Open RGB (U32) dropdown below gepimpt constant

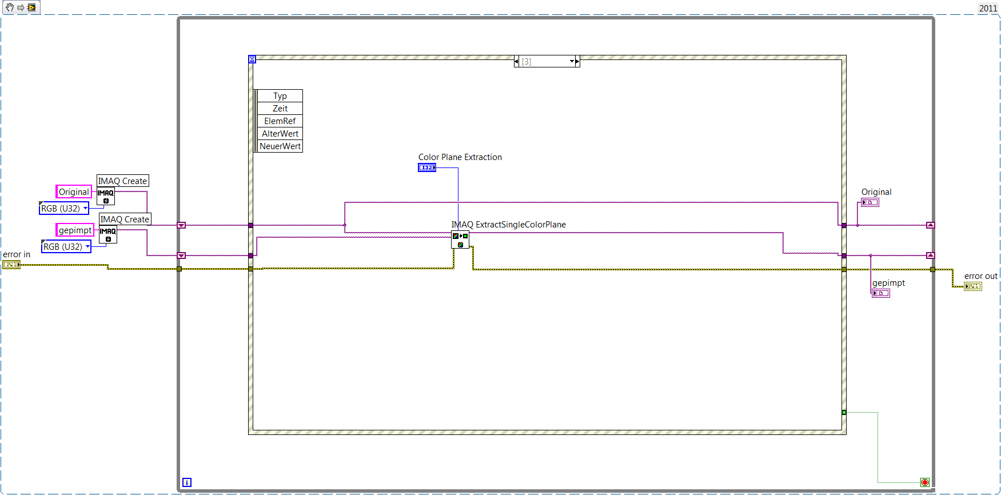point(66,247)
